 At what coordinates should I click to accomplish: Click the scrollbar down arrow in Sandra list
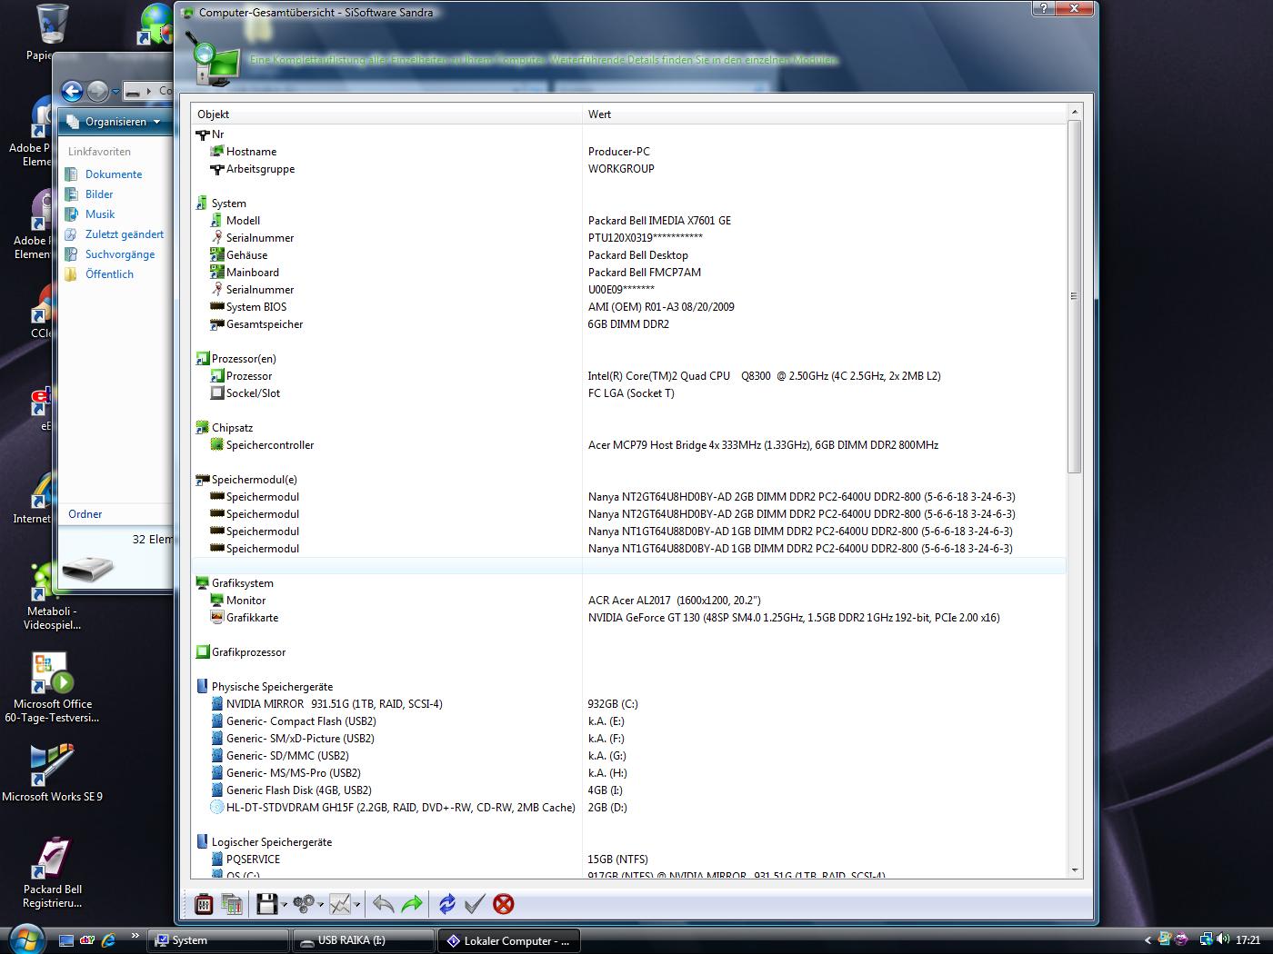coord(1074,870)
